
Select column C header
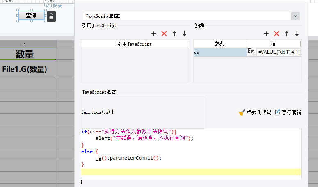tap(23, 45)
